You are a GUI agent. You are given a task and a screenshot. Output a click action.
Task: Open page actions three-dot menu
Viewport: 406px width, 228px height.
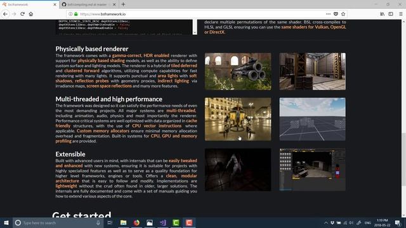click(328, 14)
